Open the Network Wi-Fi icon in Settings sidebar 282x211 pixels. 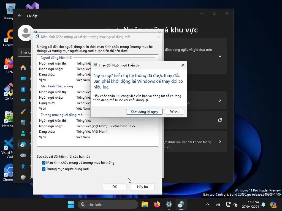(x=23, y=101)
